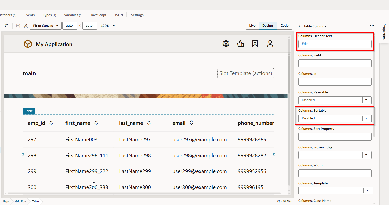Toggle sort on email column
This screenshot has height=205, width=389.
point(191,123)
